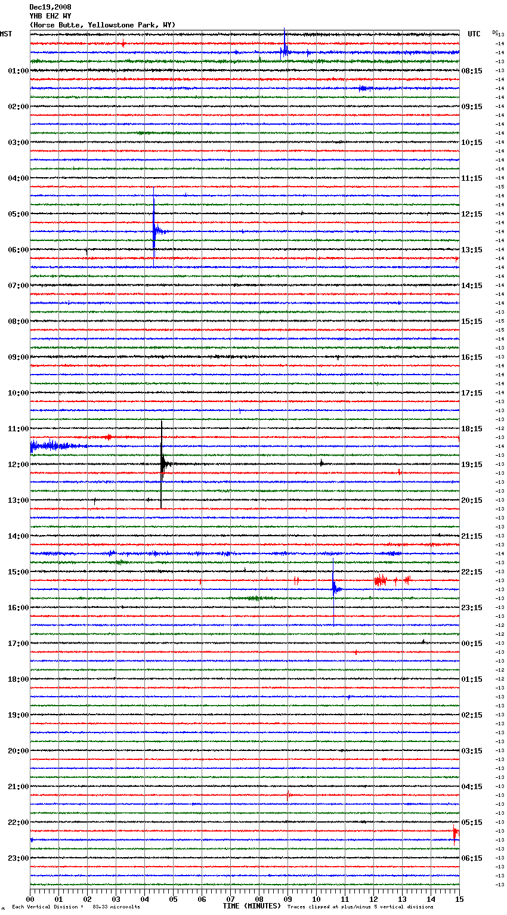Image resolution: width=507 pixels, height=915 pixels.
Task: Click the 'Traces clipped at plus/minus 5' note
Action: [361, 907]
